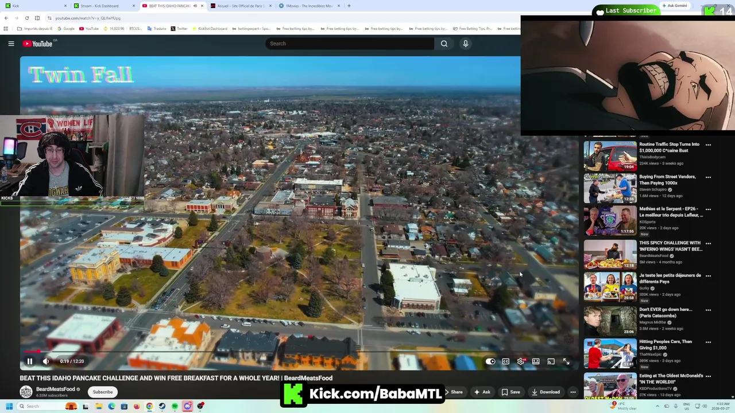Enter fullscreen mode in the player
This screenshot has height=413, width=735.
[x=566, y=361]
